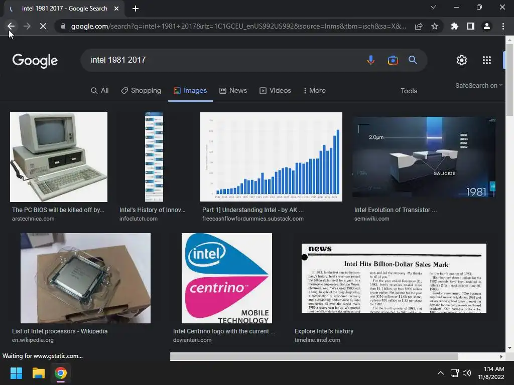Click the vertical scrollbar down arrow

(x=509, y=348)
